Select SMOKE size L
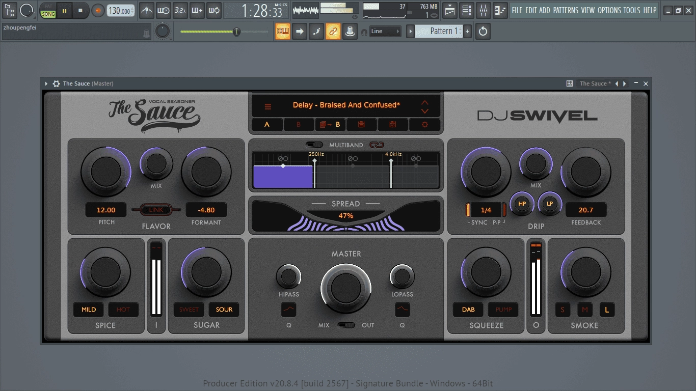This screenshot has width=696, height=391. coord(607,310)
